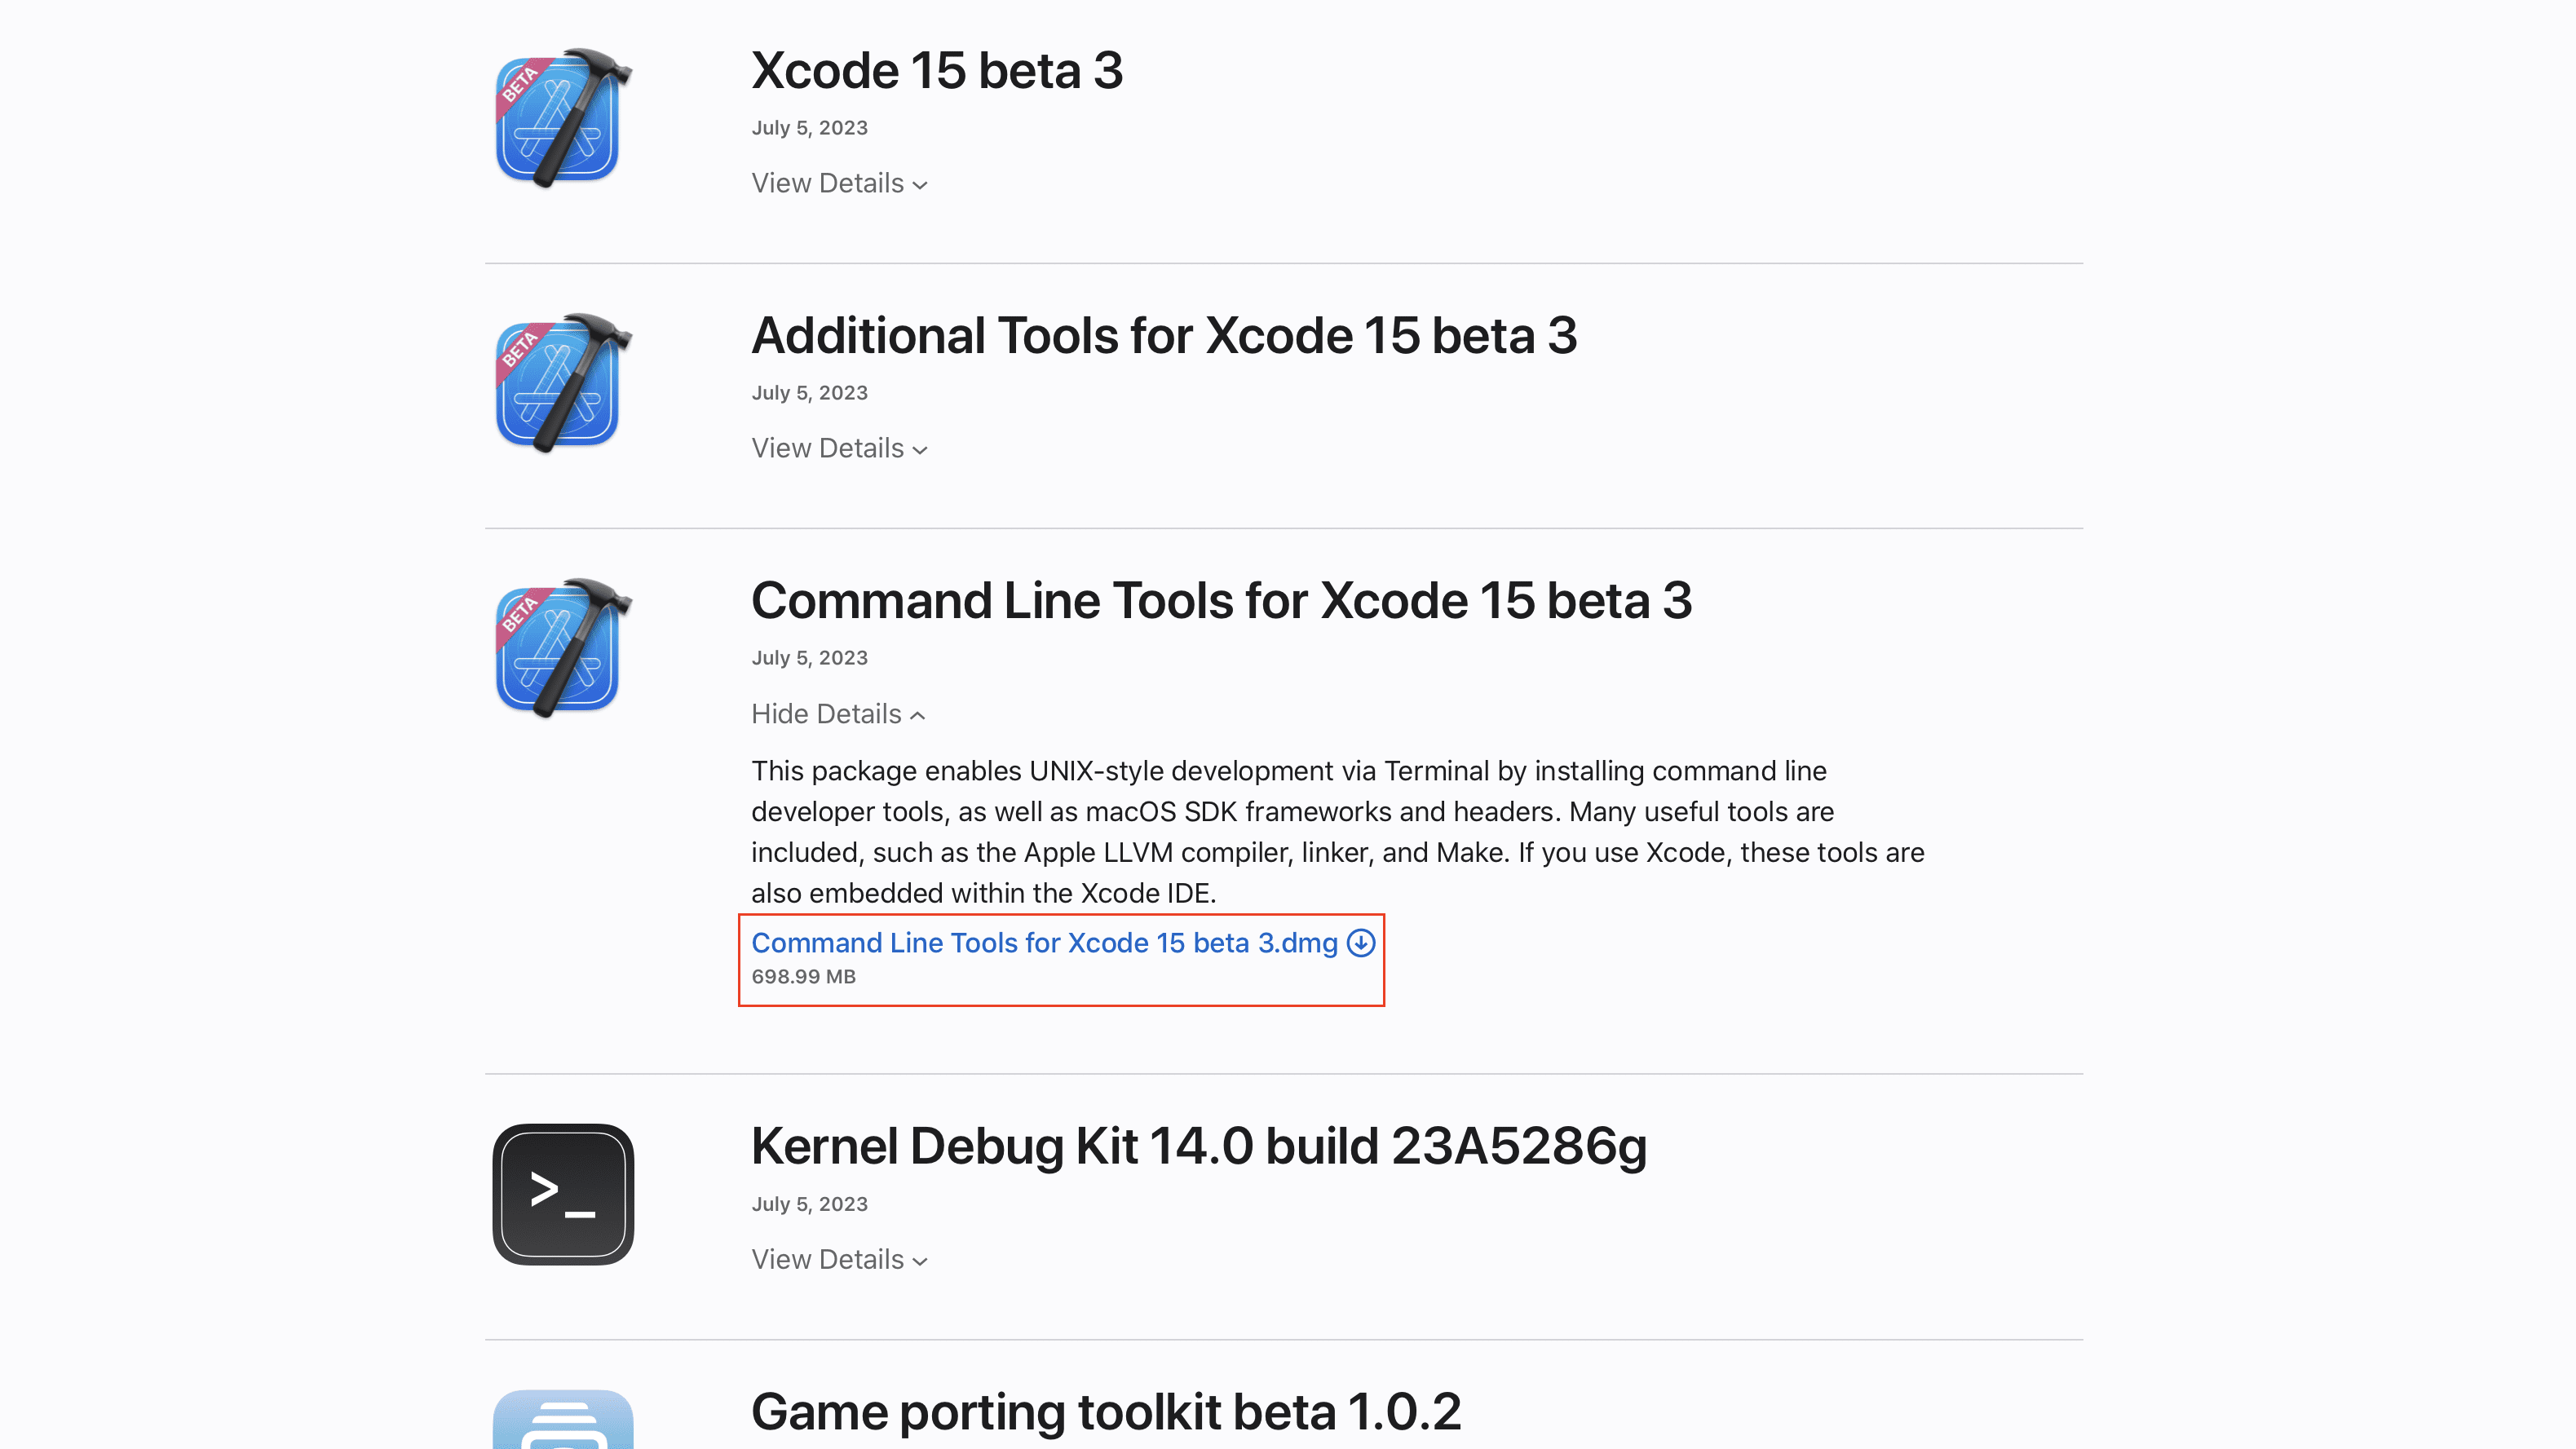Screen dimensions: 2576x1449
Task: Click the up chevron beside Hide Details
Action: 918,716
